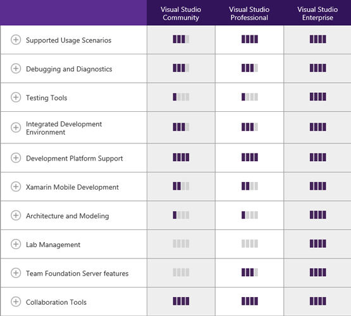Screen dimensions: 351x316
Task: Click Community rating bars for Testing Tools
Action: tap(181, 97)
